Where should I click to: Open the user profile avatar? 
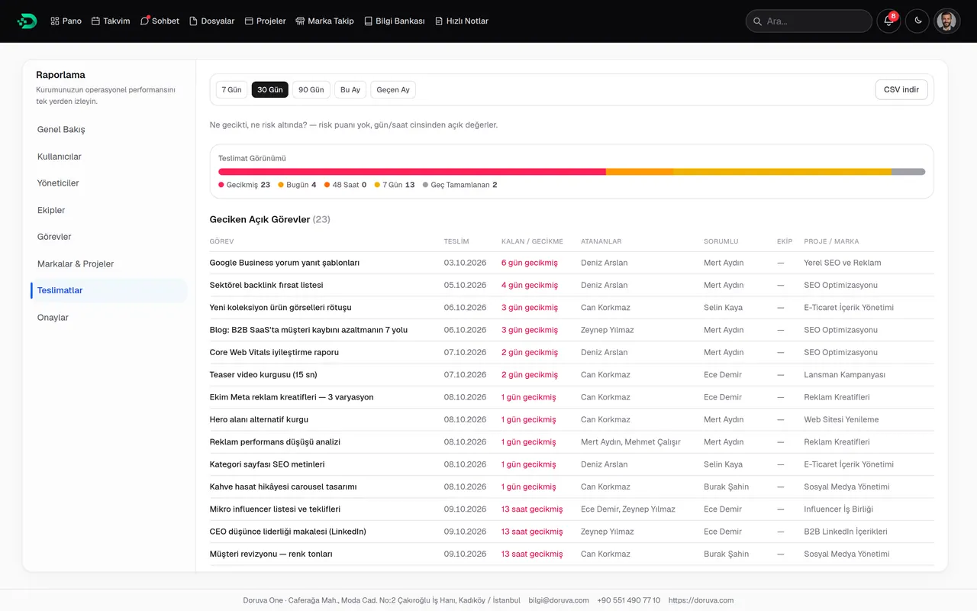coord(946,21)
